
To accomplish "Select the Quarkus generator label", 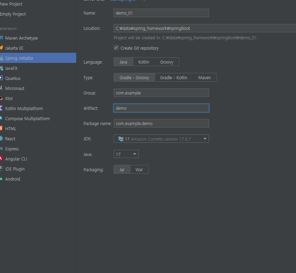I will coord(12,78).
